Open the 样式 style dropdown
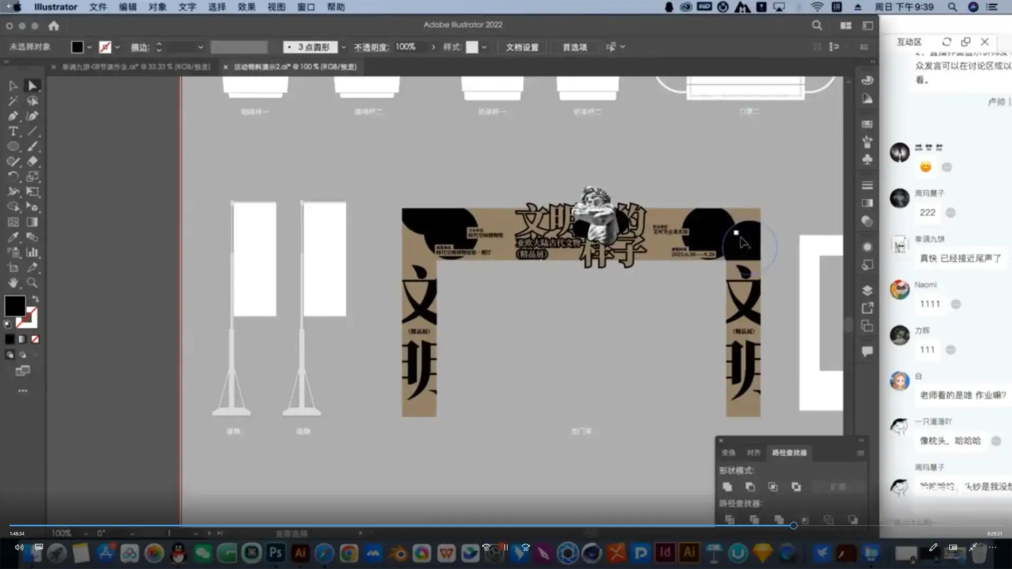 coord(484,47)
